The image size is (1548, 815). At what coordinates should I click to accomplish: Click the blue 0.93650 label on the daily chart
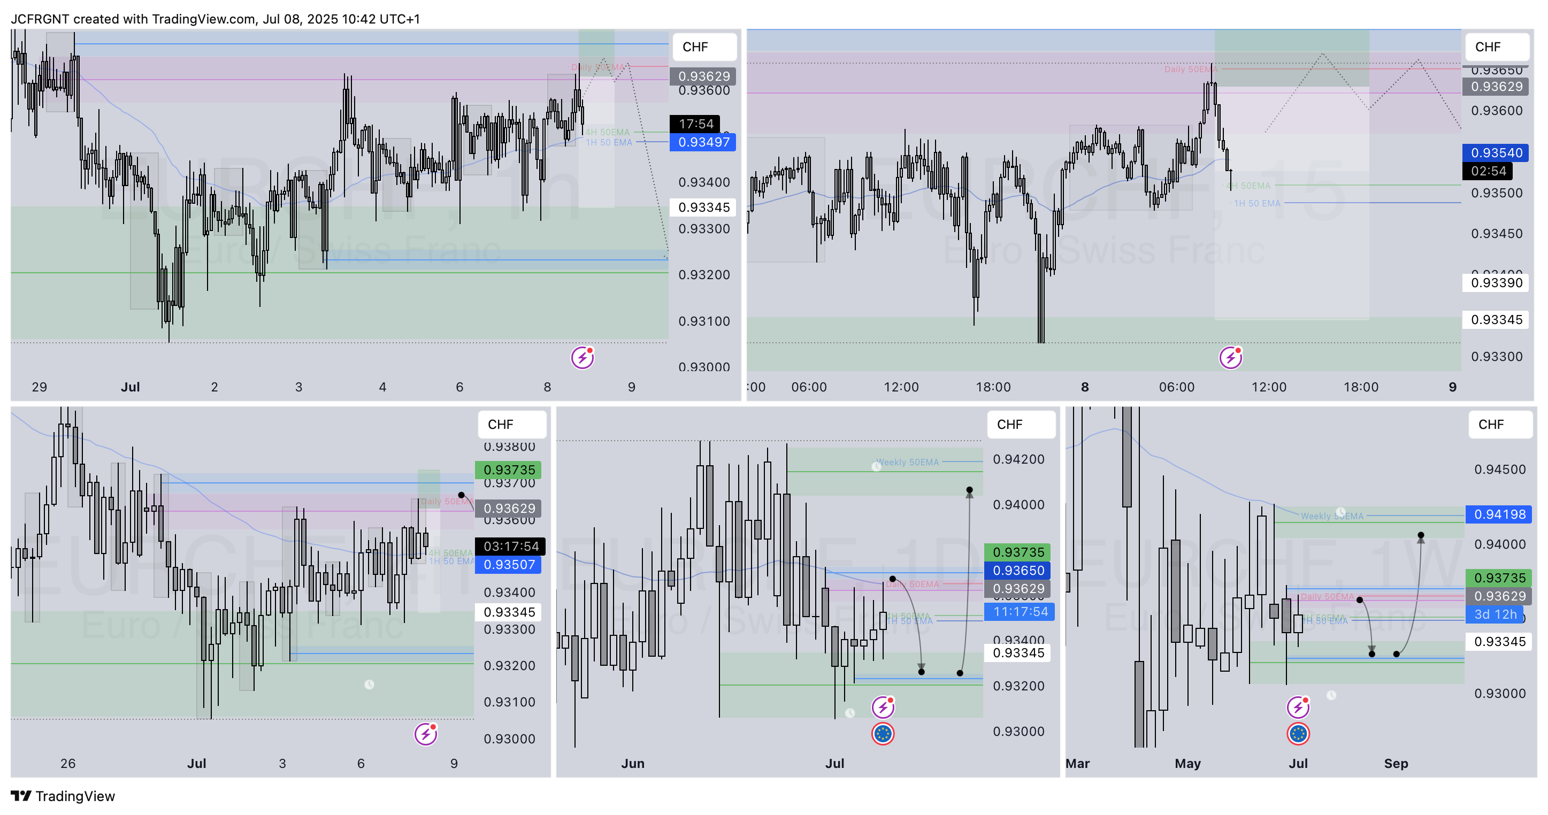tap(1017, 570)
